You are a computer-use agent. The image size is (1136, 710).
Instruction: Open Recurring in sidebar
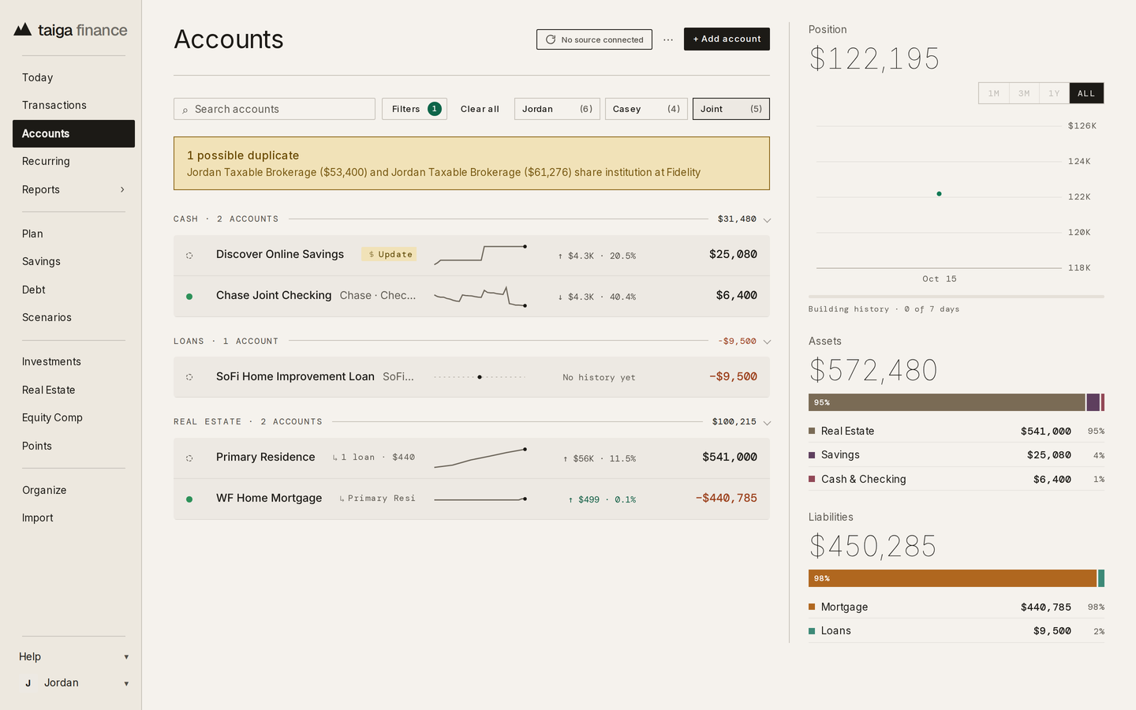pyautogui.click(x=73, y=161)
